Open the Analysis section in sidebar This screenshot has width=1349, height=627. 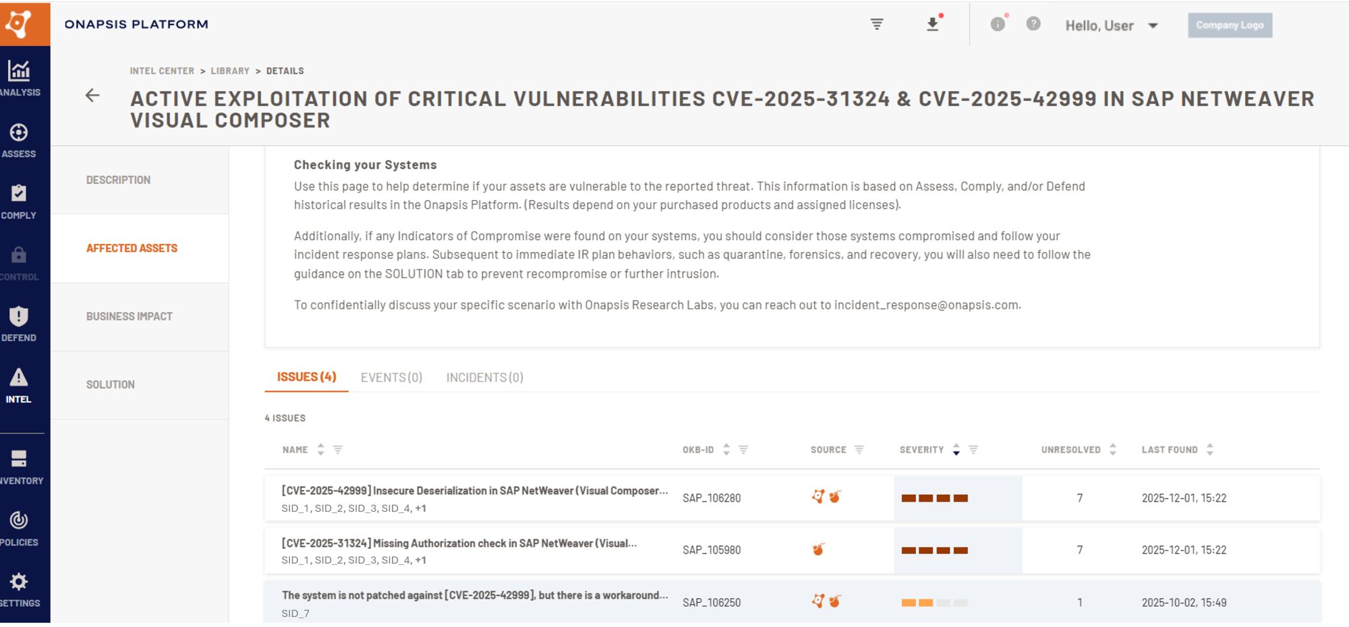20,78
